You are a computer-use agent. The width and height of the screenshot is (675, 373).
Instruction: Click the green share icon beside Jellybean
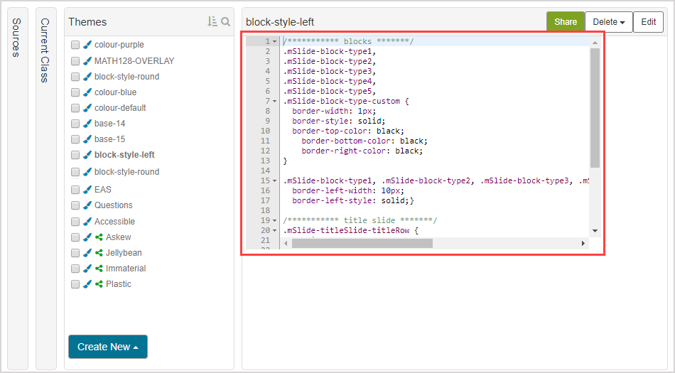[x=99, y=253]
